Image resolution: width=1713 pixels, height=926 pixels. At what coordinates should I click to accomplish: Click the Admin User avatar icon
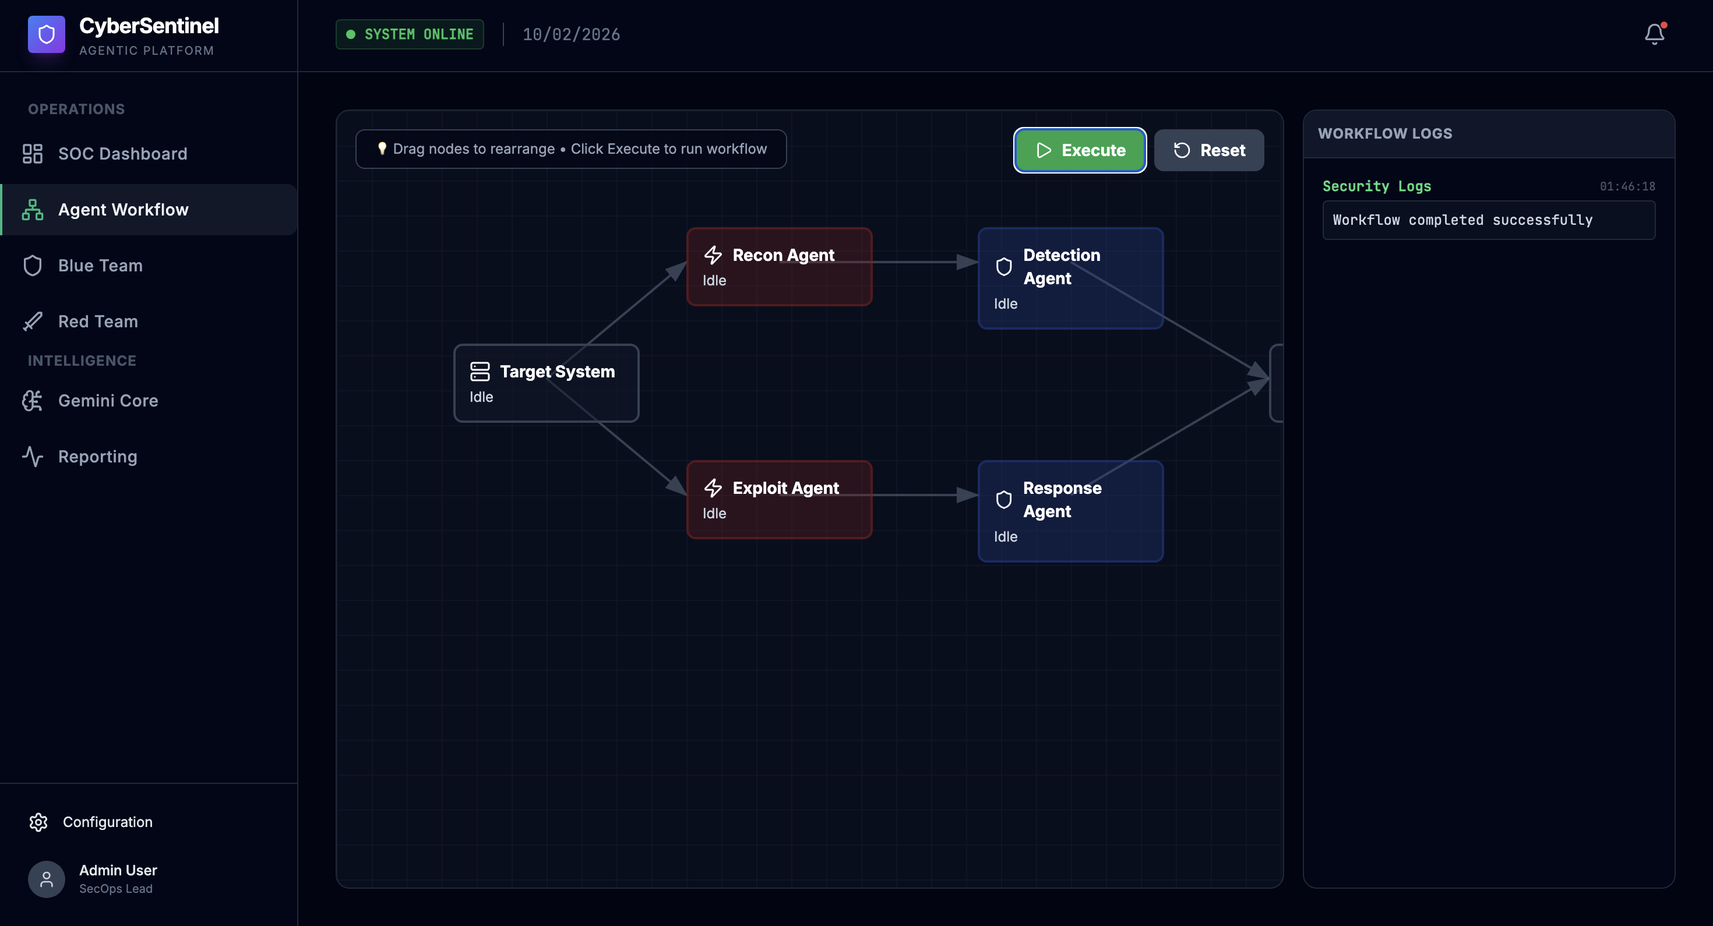47,879
